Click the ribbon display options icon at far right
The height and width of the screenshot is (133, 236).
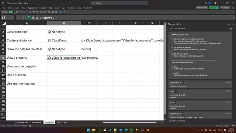pyautogui.click(x=233, y=8)
